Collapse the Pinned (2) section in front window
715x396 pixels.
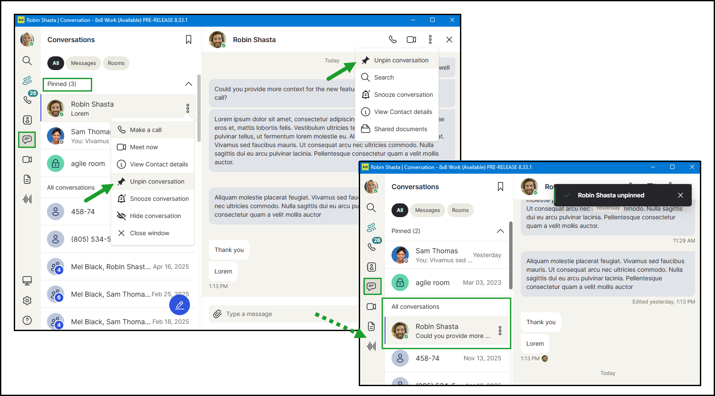(x=501, y=231)
